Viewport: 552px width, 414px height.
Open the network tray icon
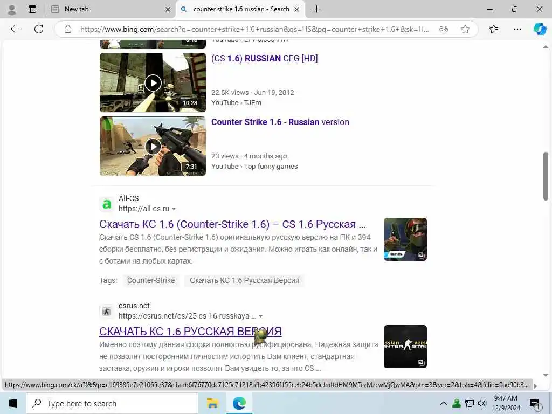pos(470,403)
